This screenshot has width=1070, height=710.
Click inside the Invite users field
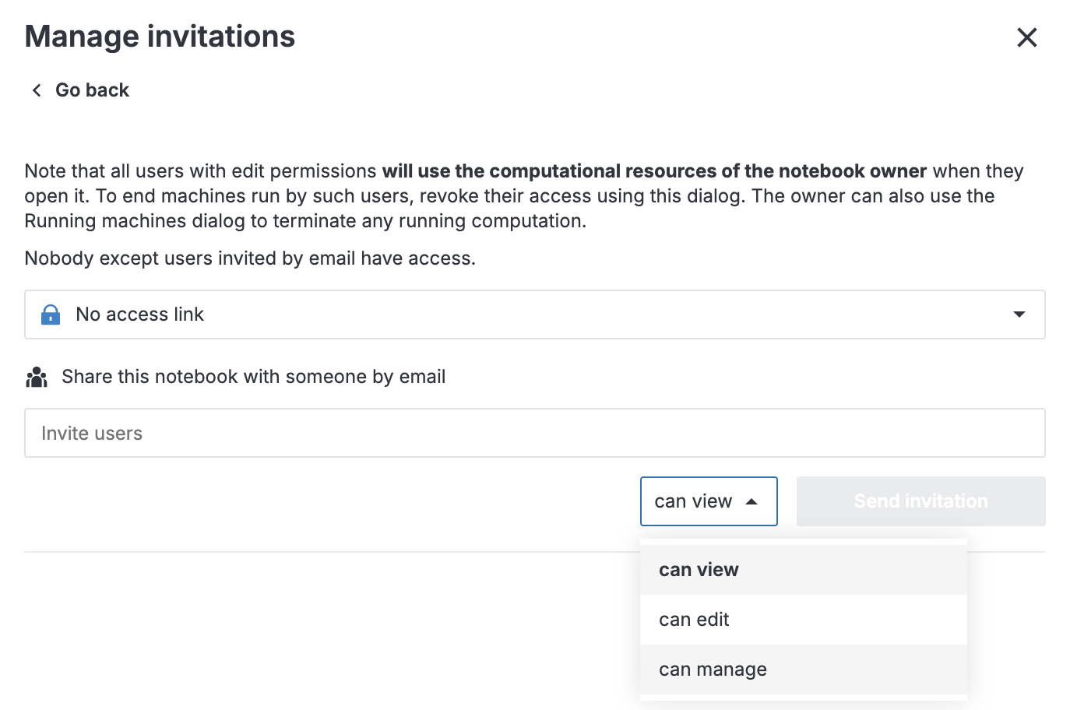(x=534, y=433)
